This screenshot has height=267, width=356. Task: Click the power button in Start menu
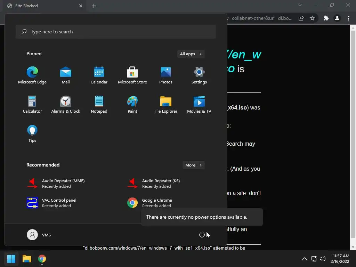[202, 235]
